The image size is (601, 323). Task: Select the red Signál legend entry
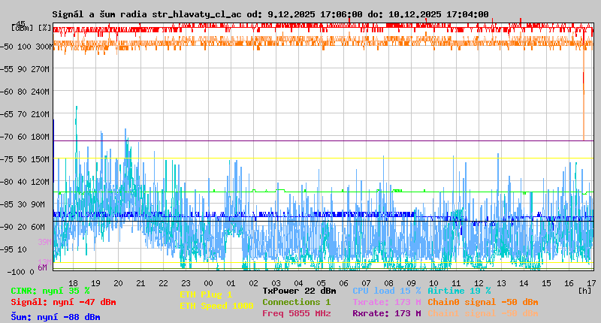(x=63, y=303)
